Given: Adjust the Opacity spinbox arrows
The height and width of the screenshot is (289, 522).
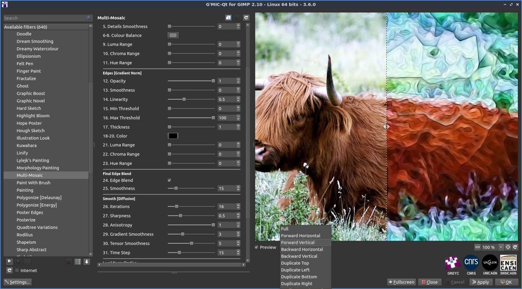Looking at the screenshot, I should 238,81.
